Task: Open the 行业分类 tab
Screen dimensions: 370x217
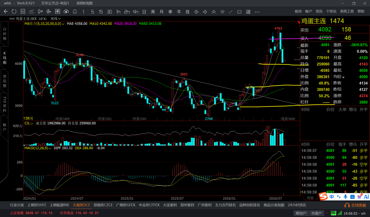Action: click(17, 205)
